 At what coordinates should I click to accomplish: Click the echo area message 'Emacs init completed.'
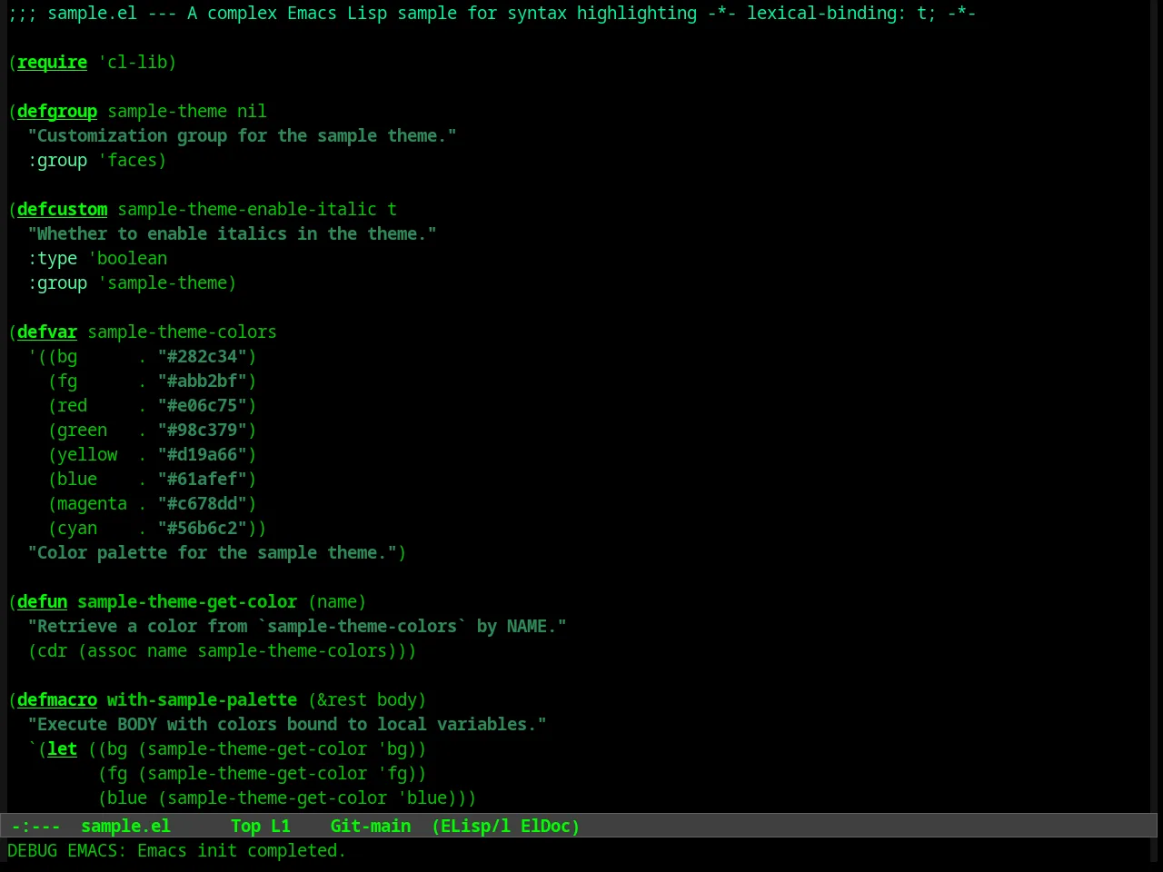pos(242,850)
